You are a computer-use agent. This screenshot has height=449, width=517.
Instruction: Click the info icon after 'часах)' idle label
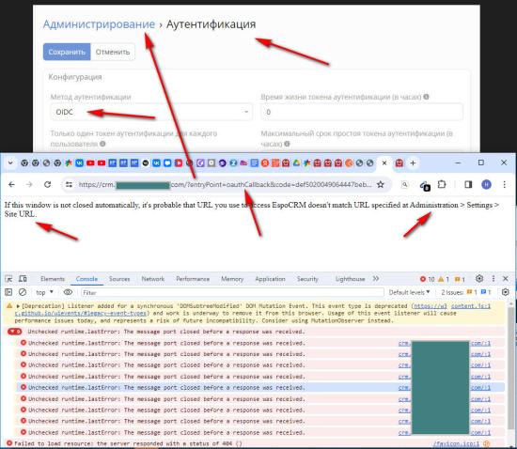tap(287, 144)
